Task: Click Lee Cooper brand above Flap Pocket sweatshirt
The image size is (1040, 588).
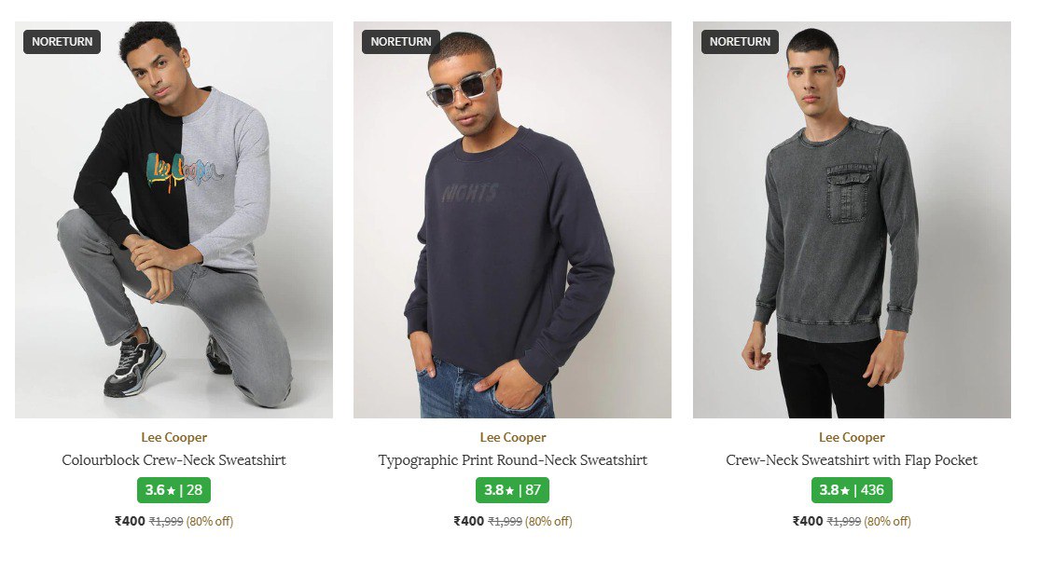Action: point(852,437)
